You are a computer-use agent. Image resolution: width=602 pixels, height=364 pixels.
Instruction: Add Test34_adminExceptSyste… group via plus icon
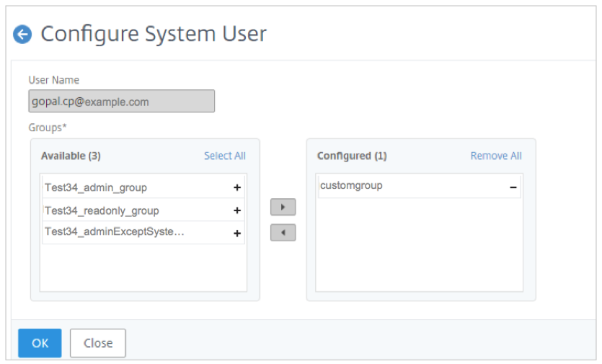click(236, 234)
